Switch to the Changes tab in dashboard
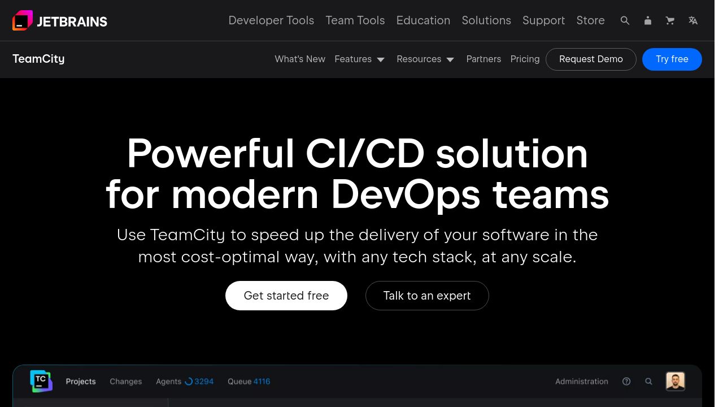This screenshot has height=407, width=723. (126, 382)
